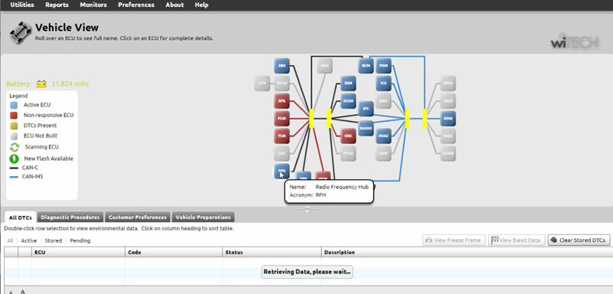613x294 pixels.
Task: Open the PDM ECU module
Action: 384,66
